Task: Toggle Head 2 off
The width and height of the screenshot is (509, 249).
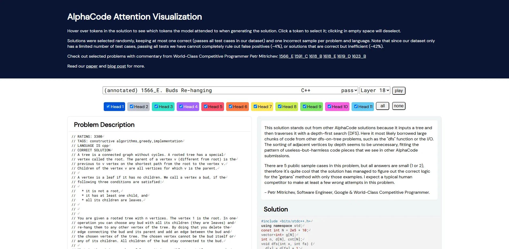Action: tap(131, 106)
